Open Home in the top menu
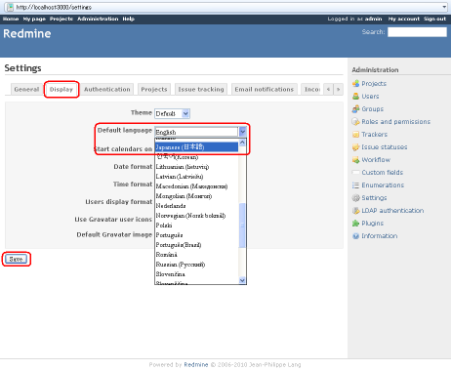 (x=11, y=19)
